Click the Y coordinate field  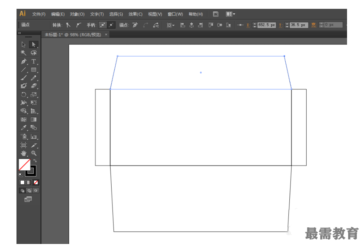299,25
